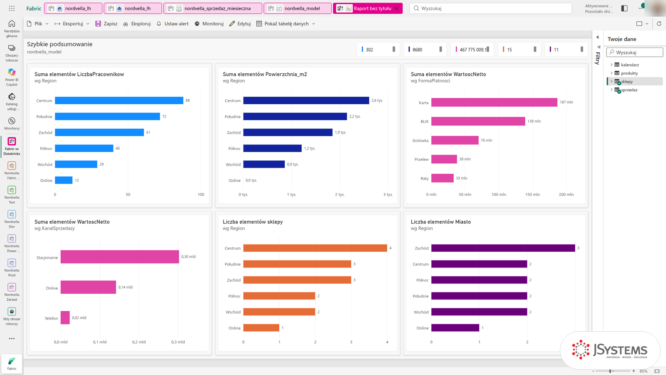Open Mój obszar roboczy in sidebar
Screen dimensions: 666x375
pyautogui.click(x=12, y=316)
